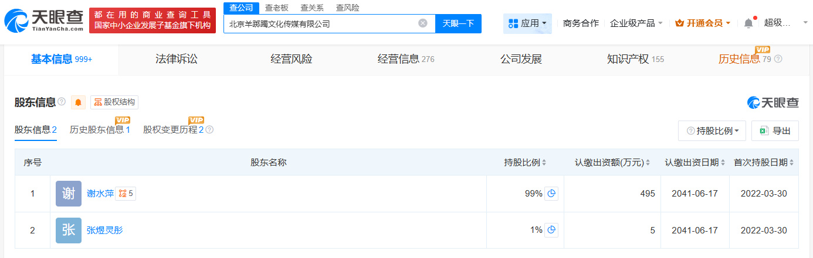Open pie chart icon for 张煜灵彤's 1% share
The width and height of the screenshot is (813, 258).
tap(551, 230)
